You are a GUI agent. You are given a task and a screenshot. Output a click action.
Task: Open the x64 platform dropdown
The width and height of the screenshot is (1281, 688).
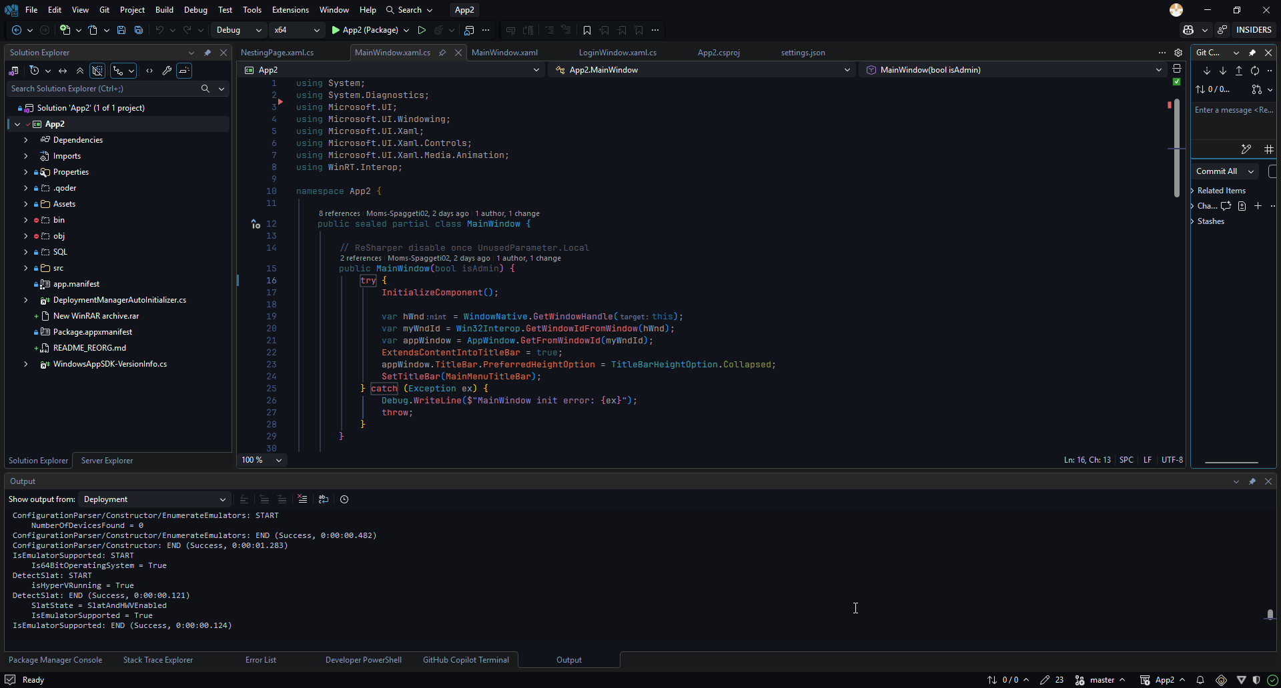pos(296,30)
